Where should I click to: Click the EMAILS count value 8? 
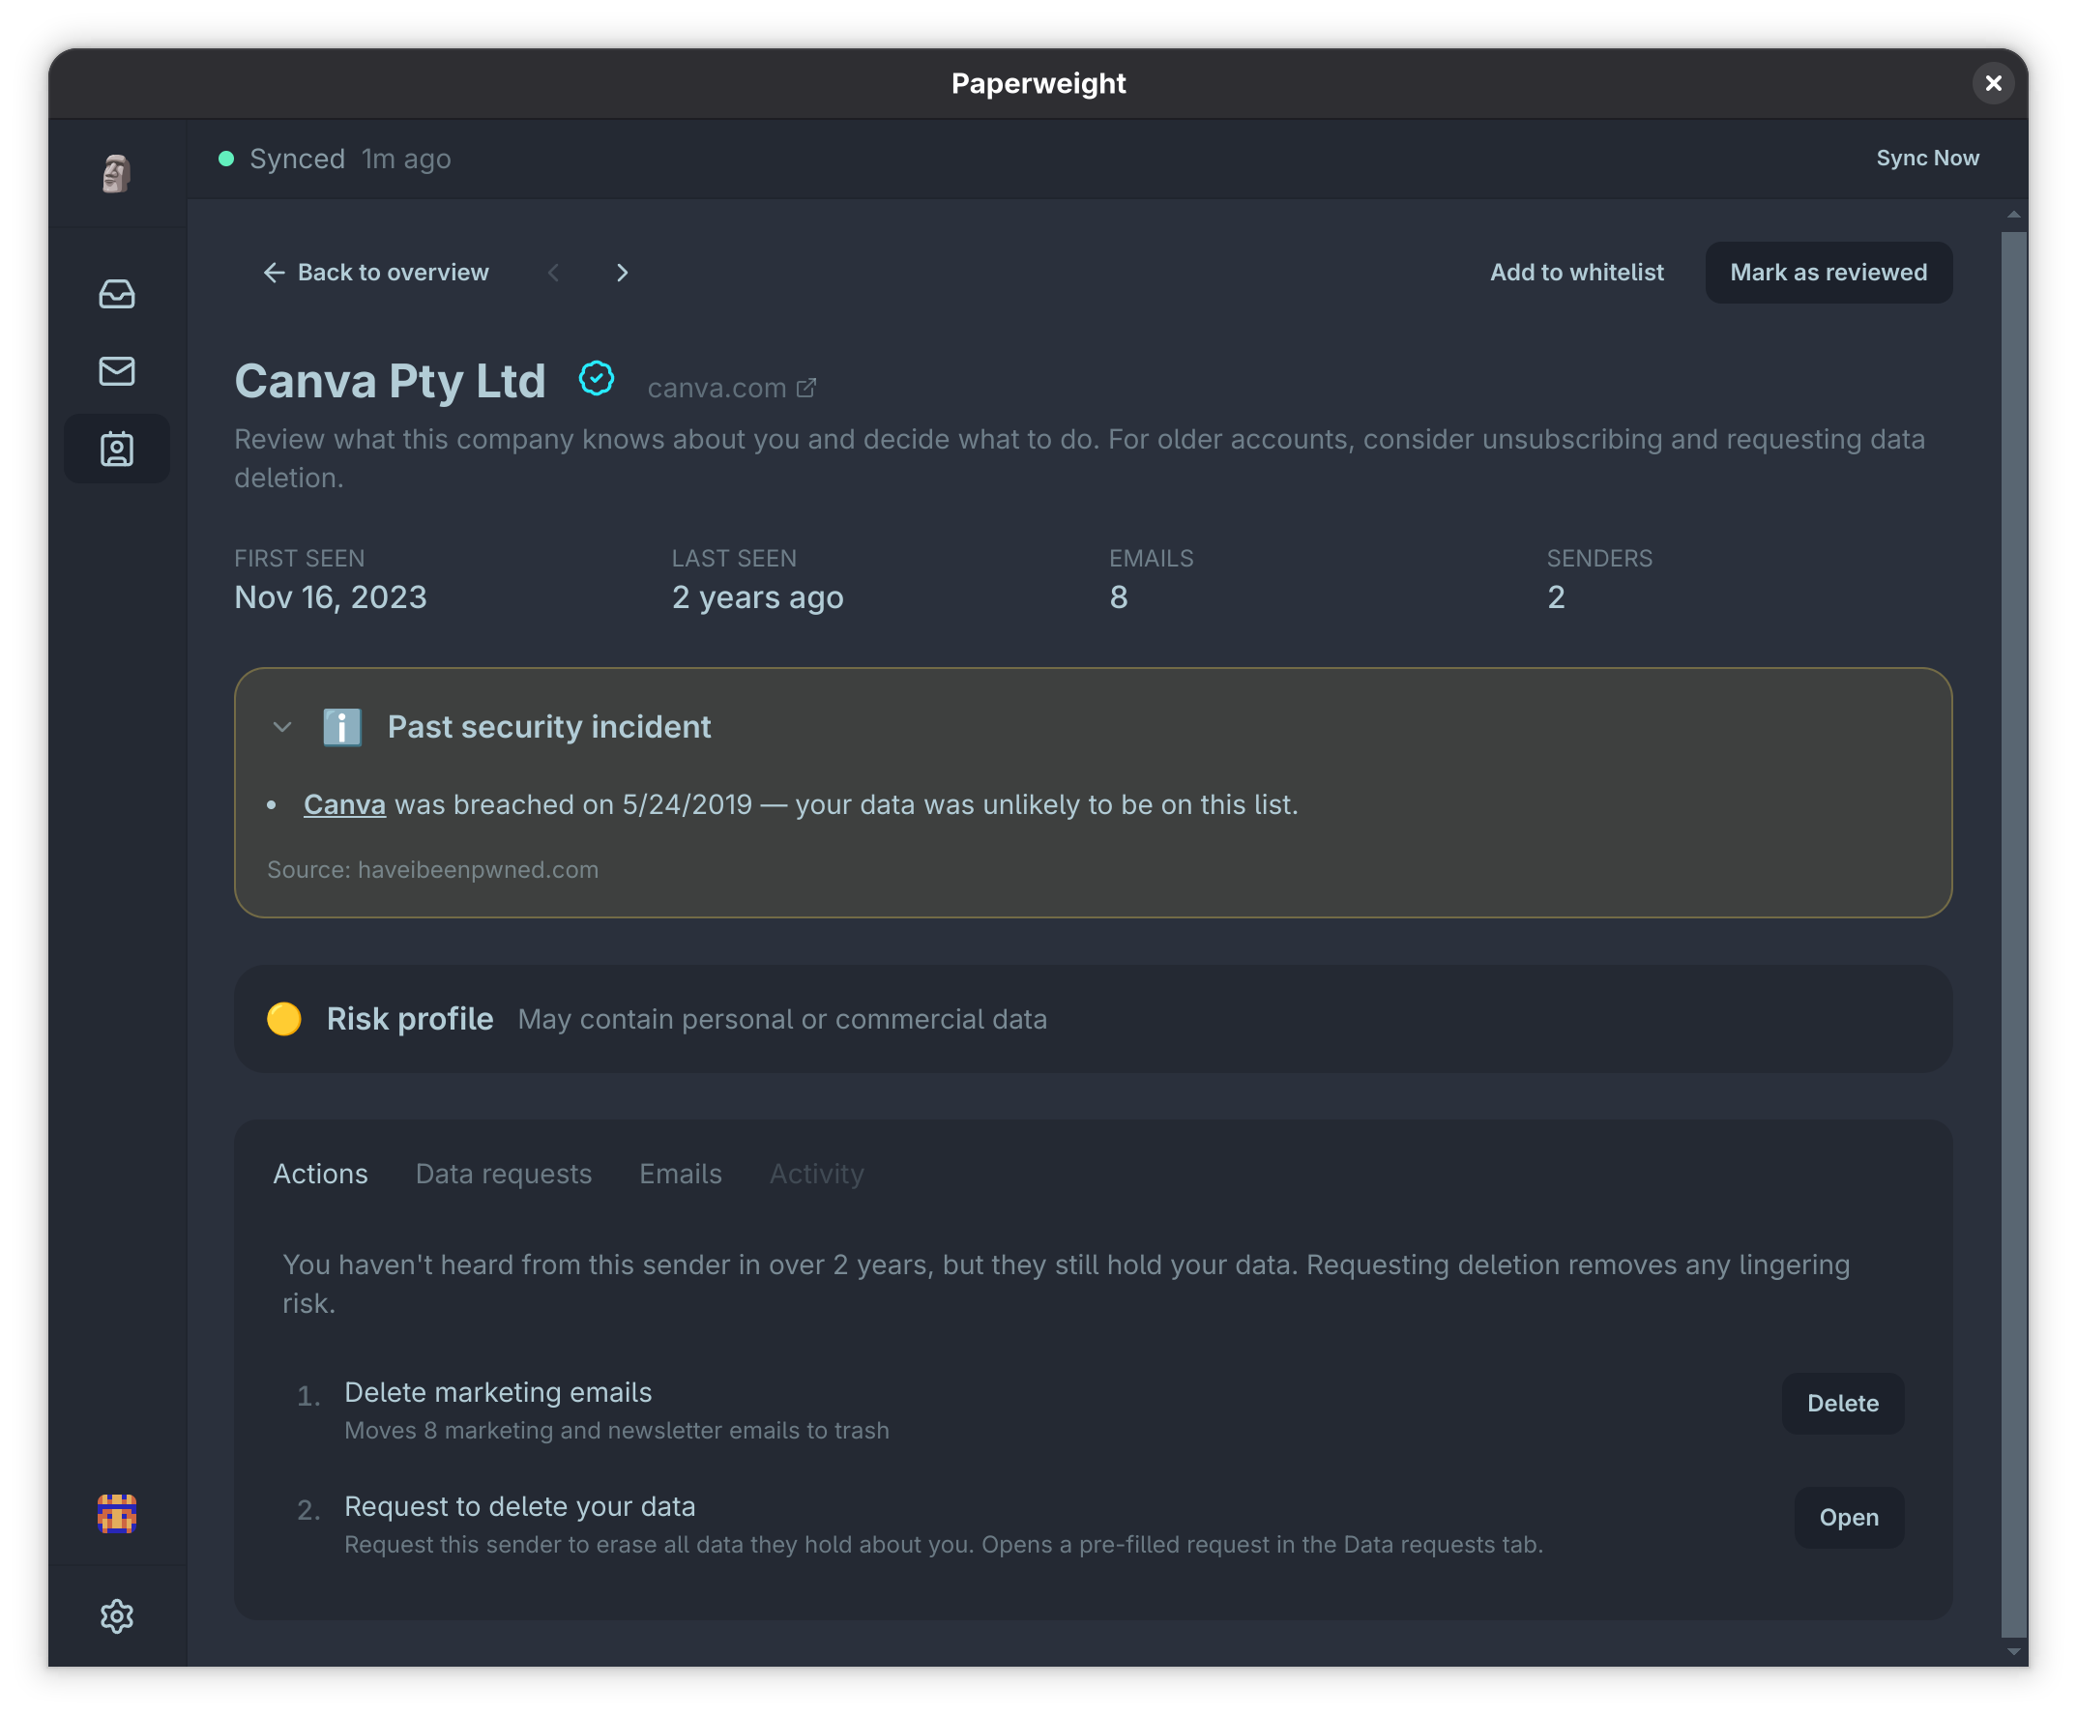(1118, 596)
